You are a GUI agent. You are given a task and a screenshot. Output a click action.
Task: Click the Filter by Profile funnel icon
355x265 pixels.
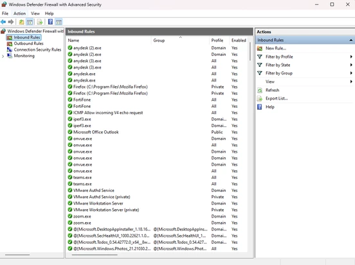point(260,56)
